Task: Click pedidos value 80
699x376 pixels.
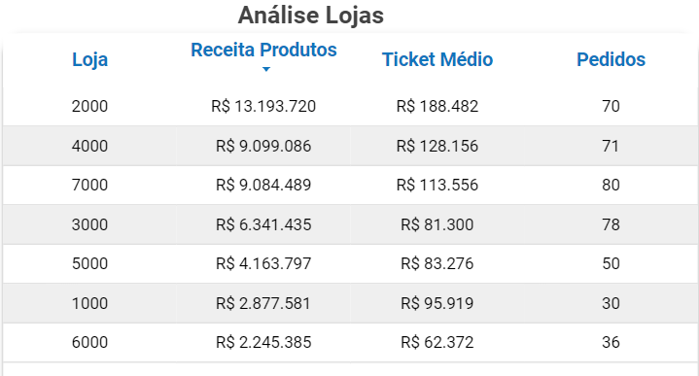Action: coord(611,185)
